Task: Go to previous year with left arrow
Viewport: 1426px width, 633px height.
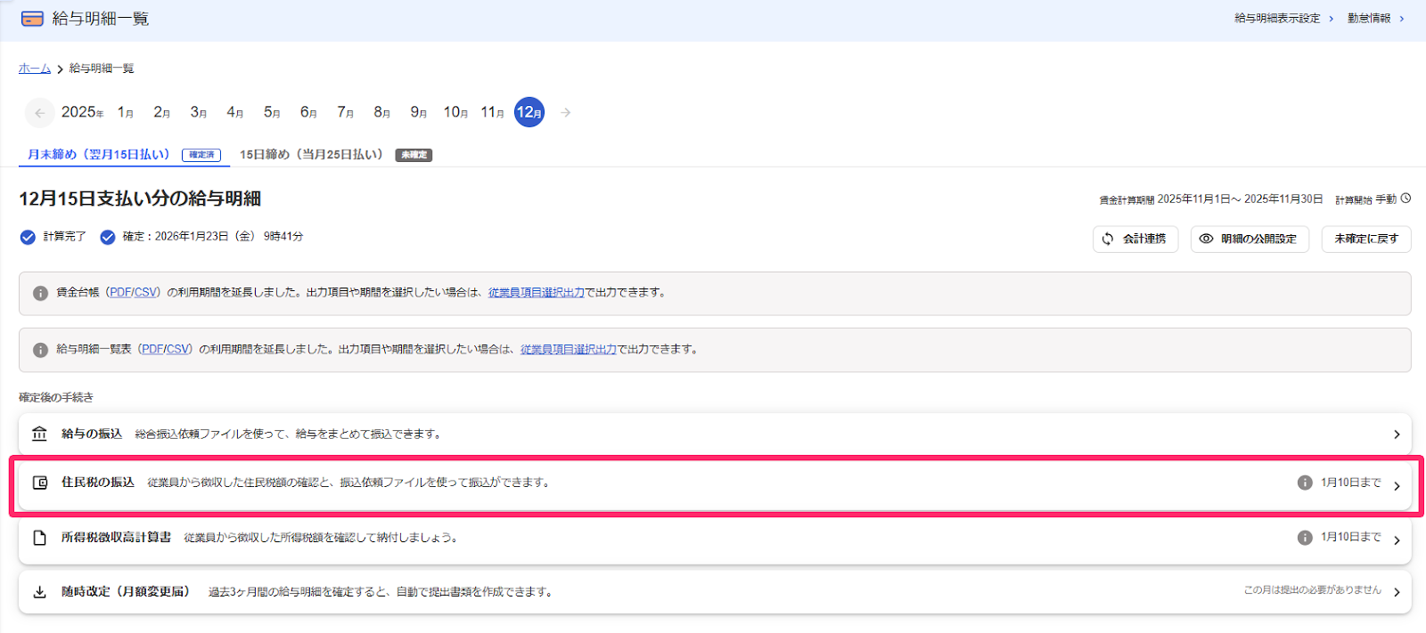Action: coord(39,112)
